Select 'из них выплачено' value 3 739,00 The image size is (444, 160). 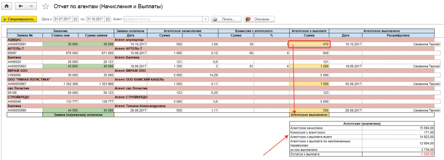tap(398, 150)
